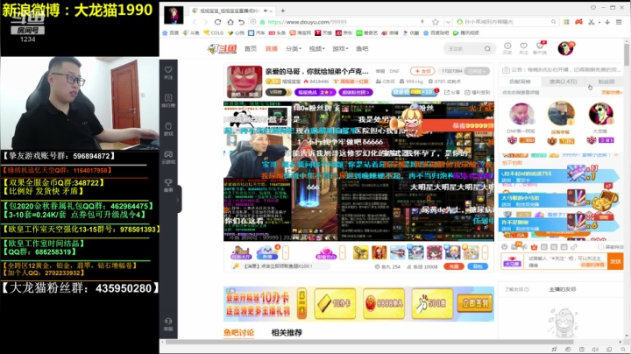
Task: Click the red 充值 button
Action: (454, 266)
